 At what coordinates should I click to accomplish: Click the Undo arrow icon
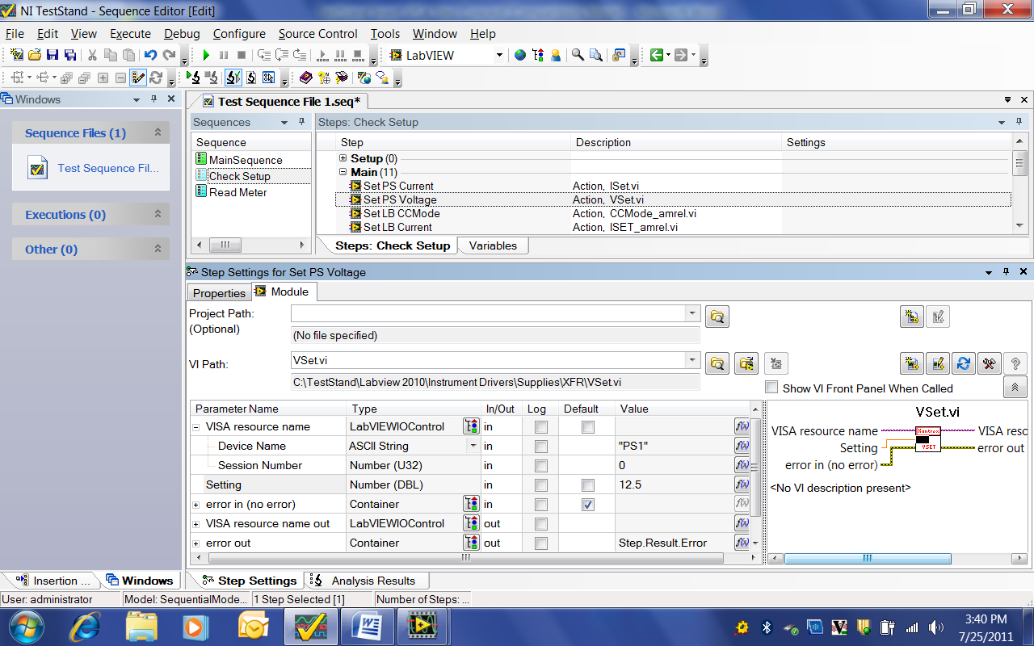click(150, 55)
